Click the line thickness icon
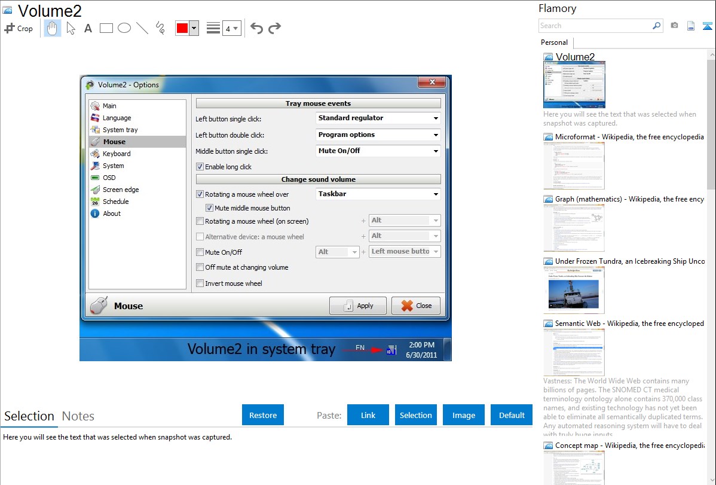The width and height of the screenshot is (716, 485). (213, 28)
